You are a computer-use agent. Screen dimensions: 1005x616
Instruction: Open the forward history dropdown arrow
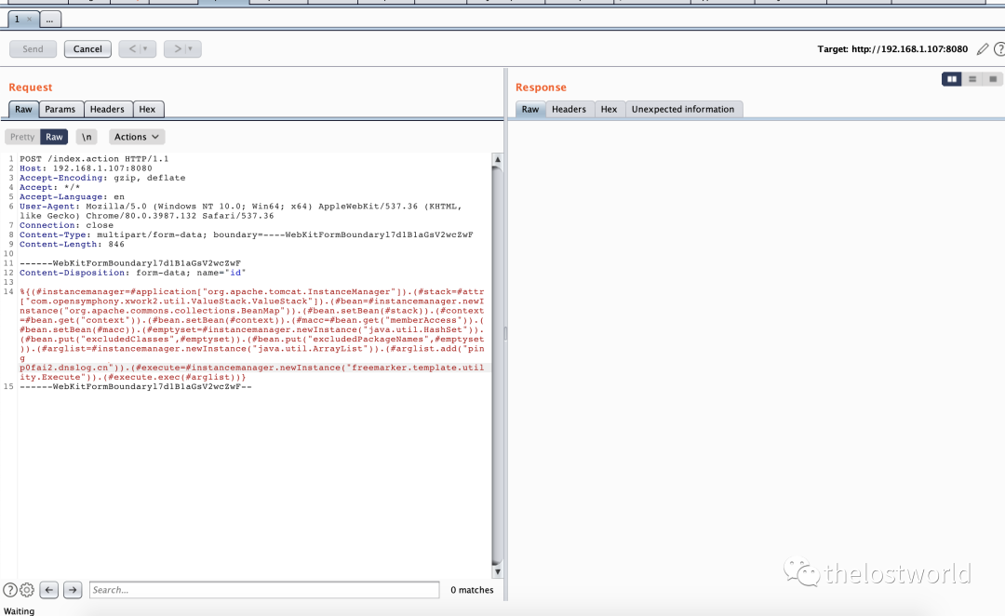point(191,48)
